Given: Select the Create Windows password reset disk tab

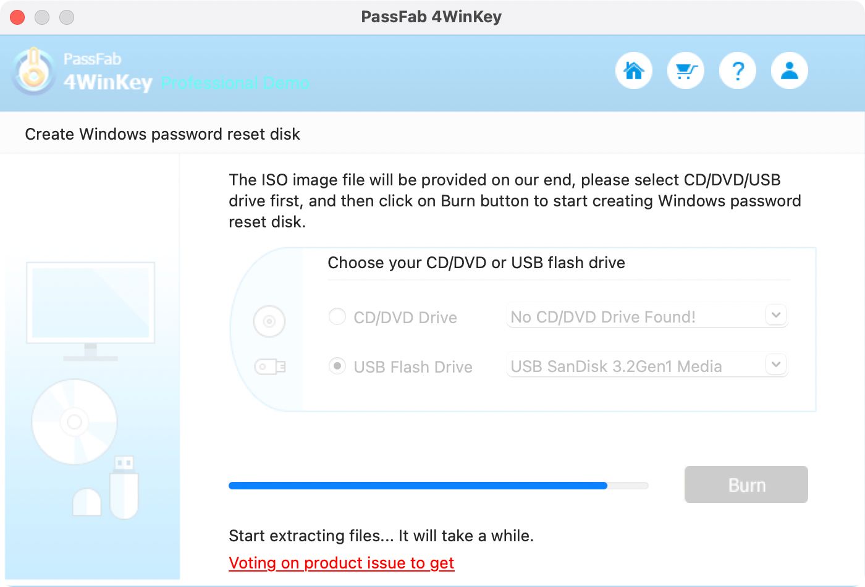Looking at the screenshot, I should [162, 133].
